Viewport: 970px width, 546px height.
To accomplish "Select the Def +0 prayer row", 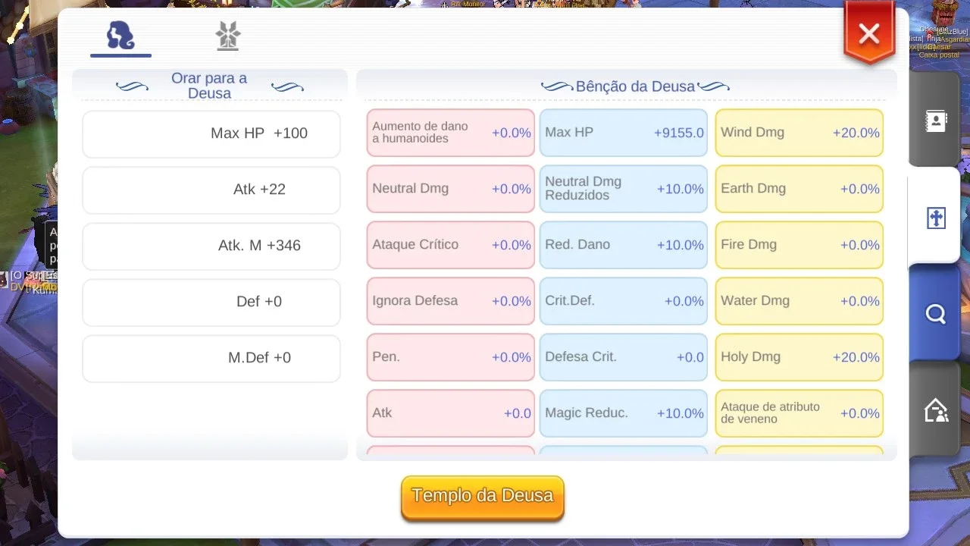I will click(x=211, y=302).
